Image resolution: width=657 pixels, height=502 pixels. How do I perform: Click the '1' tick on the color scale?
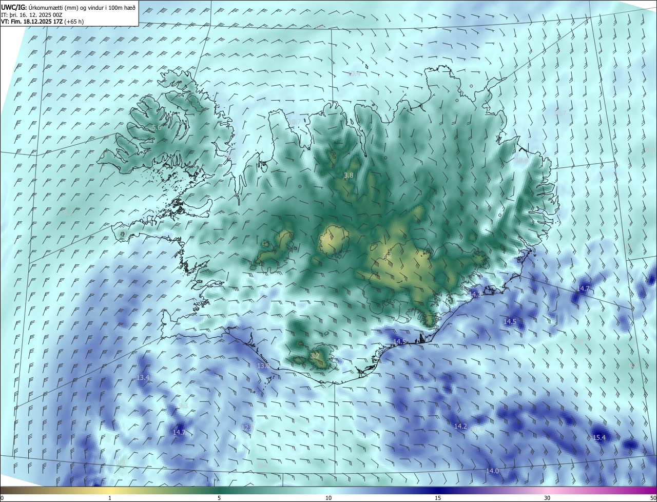tap(110, 498)
